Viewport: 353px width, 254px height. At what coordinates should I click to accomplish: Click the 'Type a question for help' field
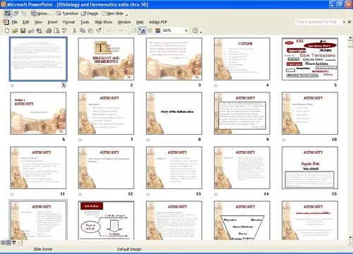pyautogui.click(x=318, y=22)
